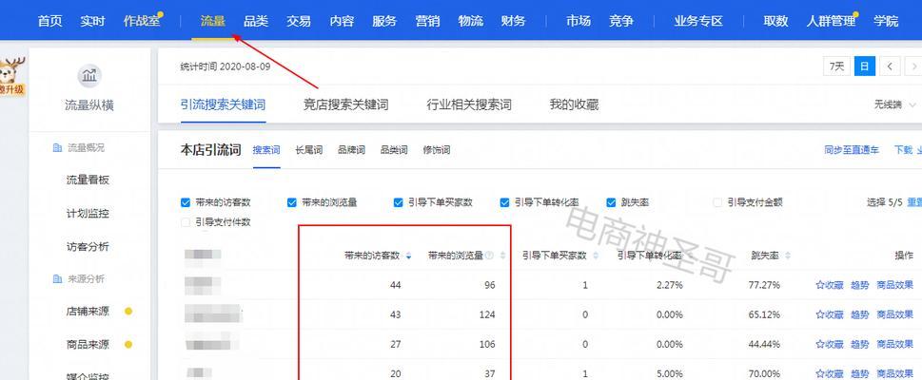The height and width of the screenshot is (380, 922).
Task: Select the 品牌词 sub-tab
Action: click(x=352, y=150)
